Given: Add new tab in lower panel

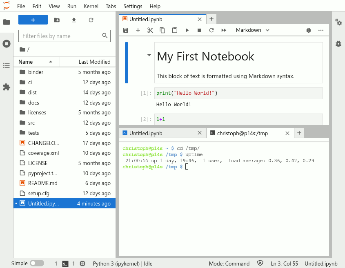Looking at the screenshot, I should (x=299, y=133).
